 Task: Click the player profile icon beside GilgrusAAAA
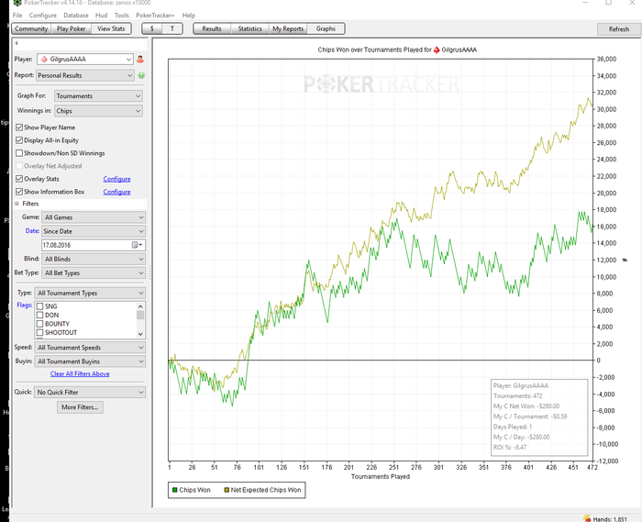pyautogui.click(x=141, y=60)
